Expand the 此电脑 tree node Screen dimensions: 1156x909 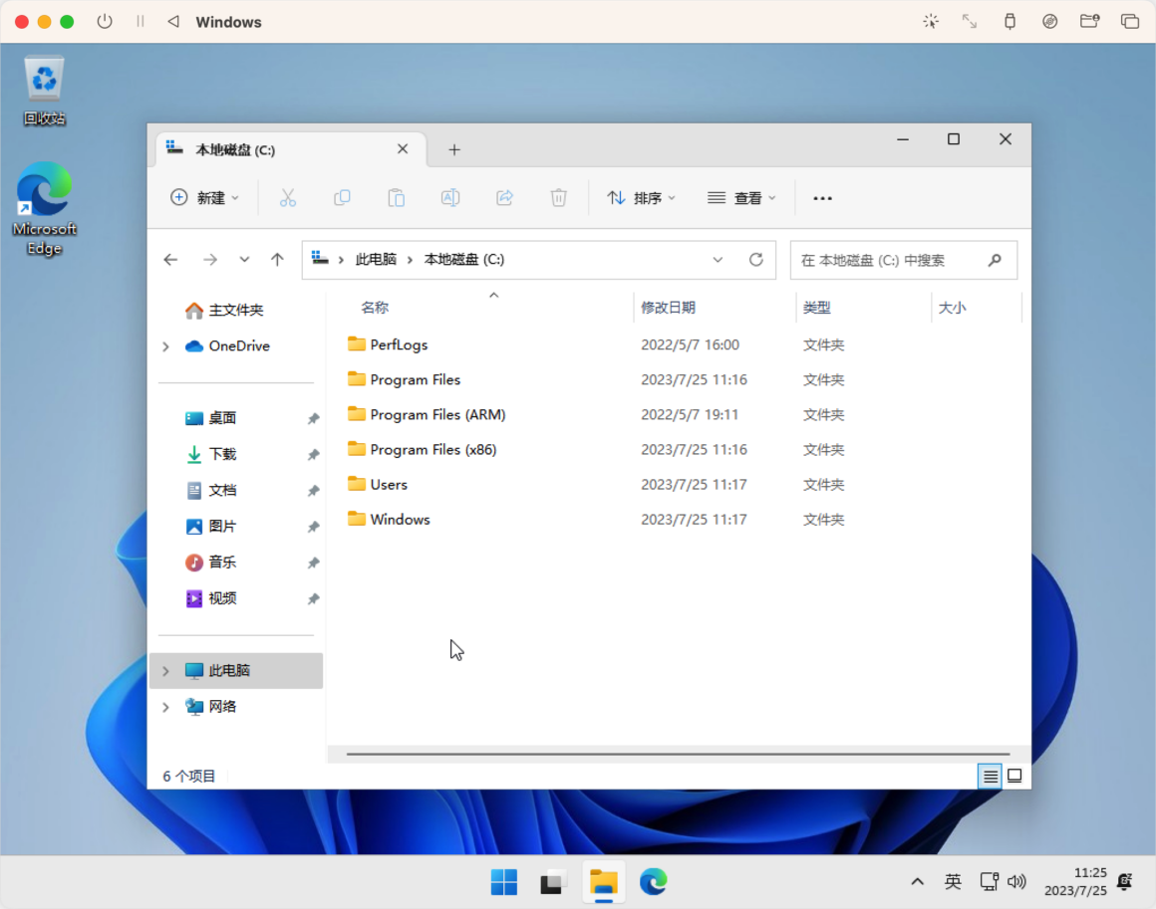coord(165,671)
